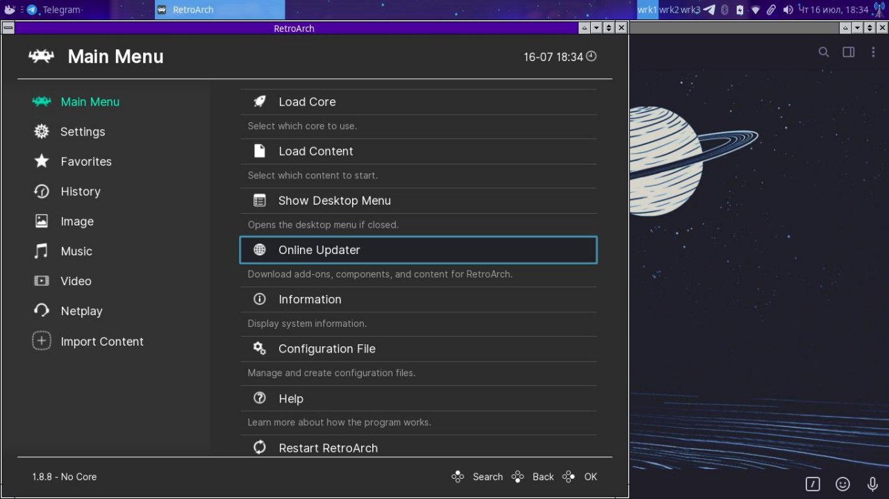Image resolution: width=889 pixels, height=499 pixels.
Task: Open the Configuration File entry
Action: (x=419, y=349)
